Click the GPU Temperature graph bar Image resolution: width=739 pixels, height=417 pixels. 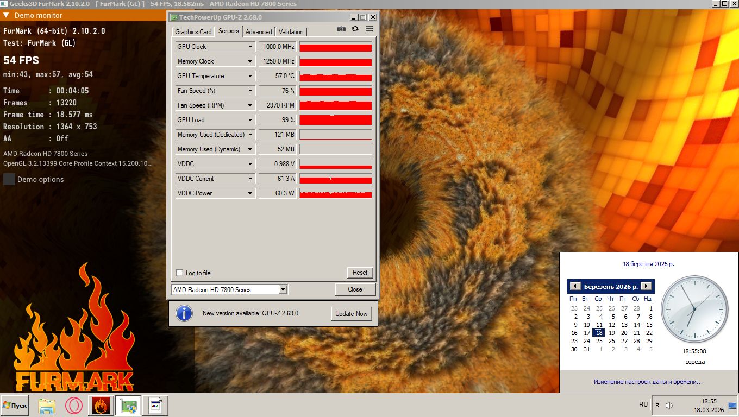[x=336, y=76]
